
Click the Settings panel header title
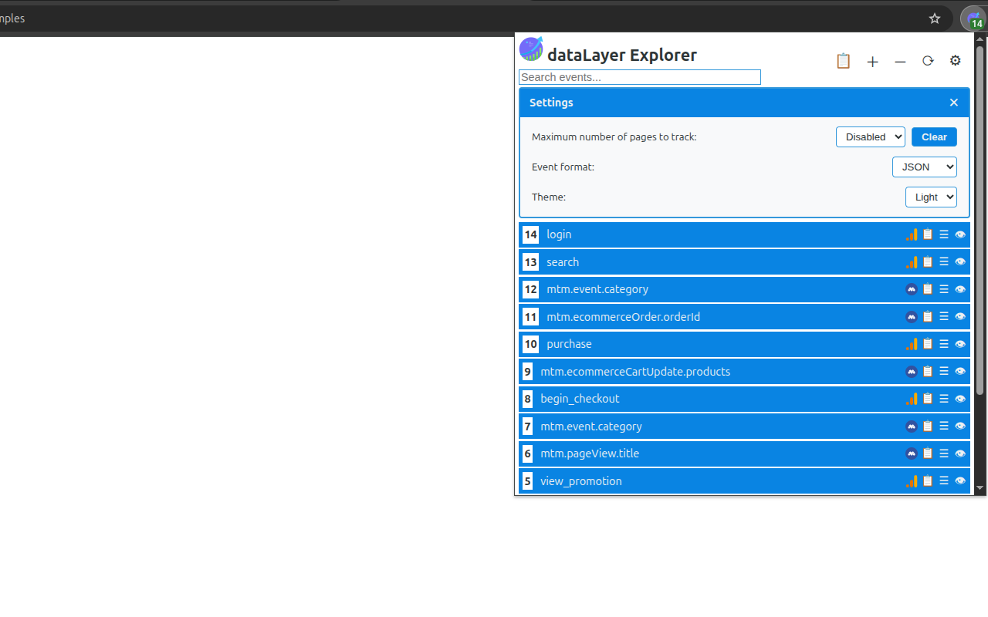tap(551, 103)
